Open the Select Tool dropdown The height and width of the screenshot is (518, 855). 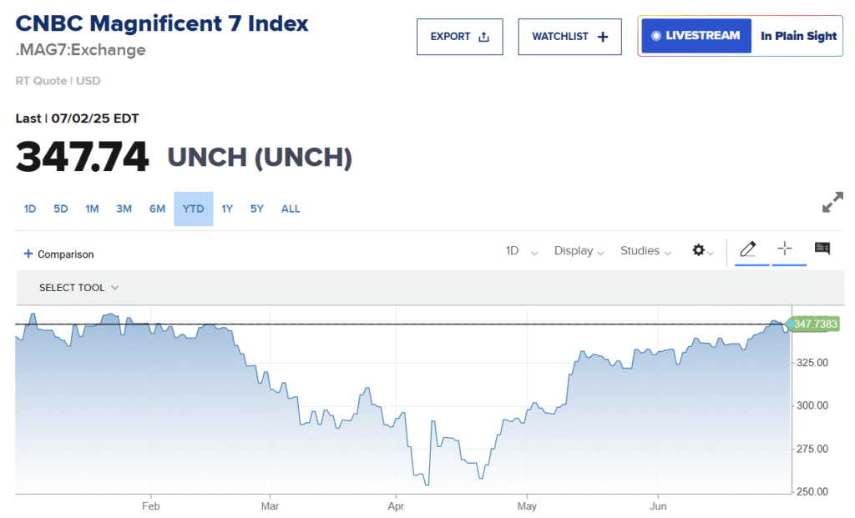tap(78, 288)
